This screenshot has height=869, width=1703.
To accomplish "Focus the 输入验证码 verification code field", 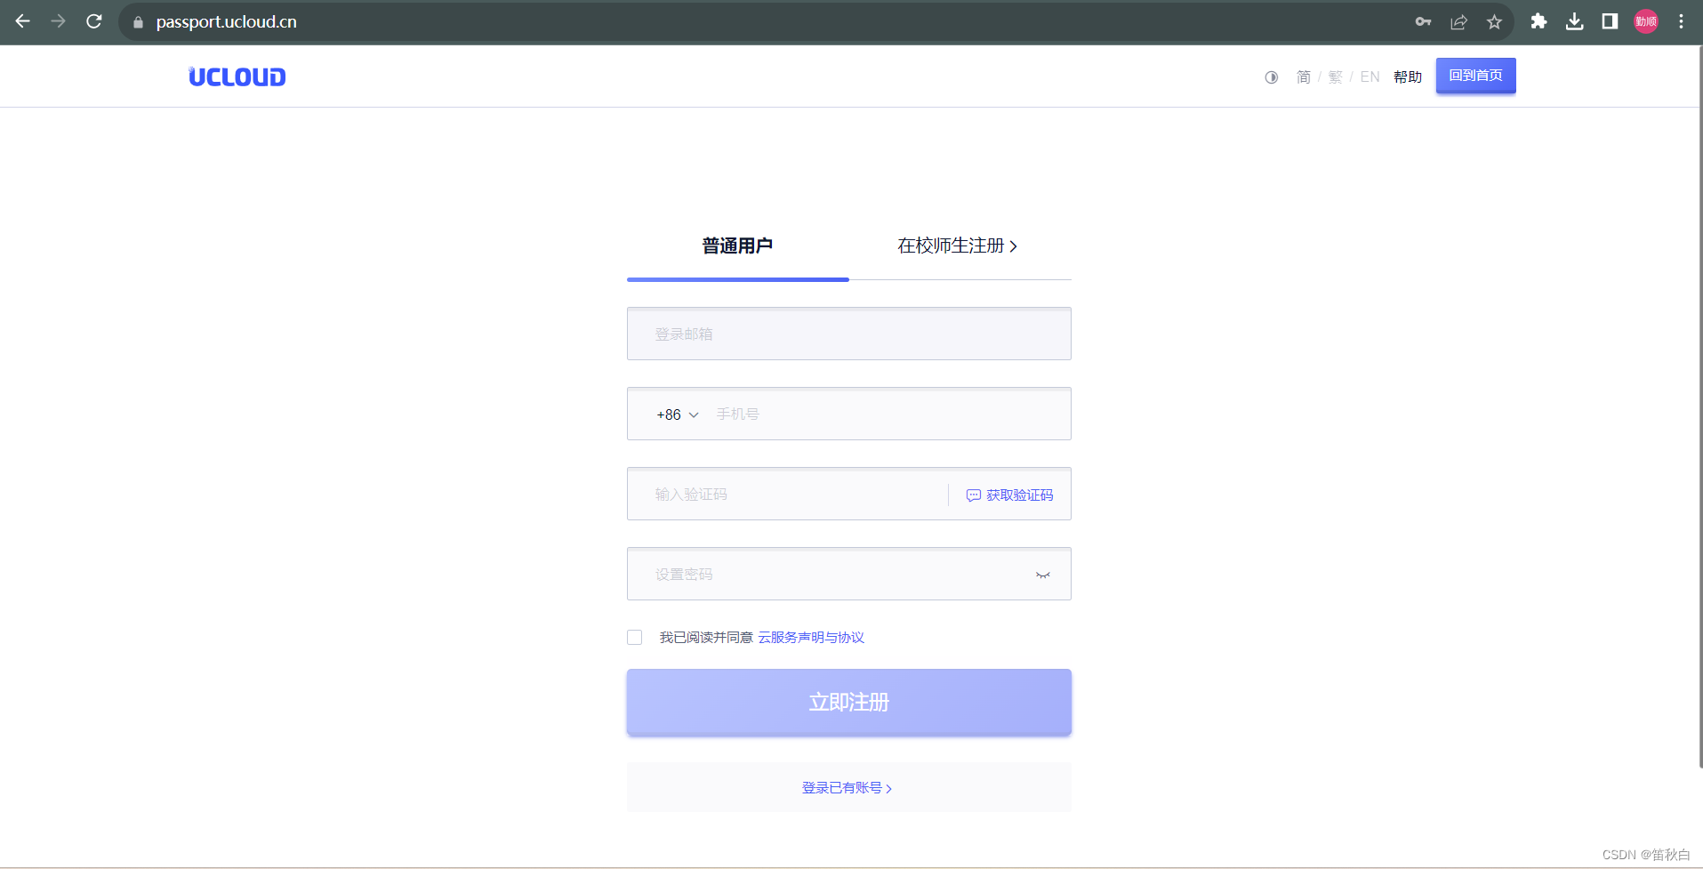I will coord(787,494).
